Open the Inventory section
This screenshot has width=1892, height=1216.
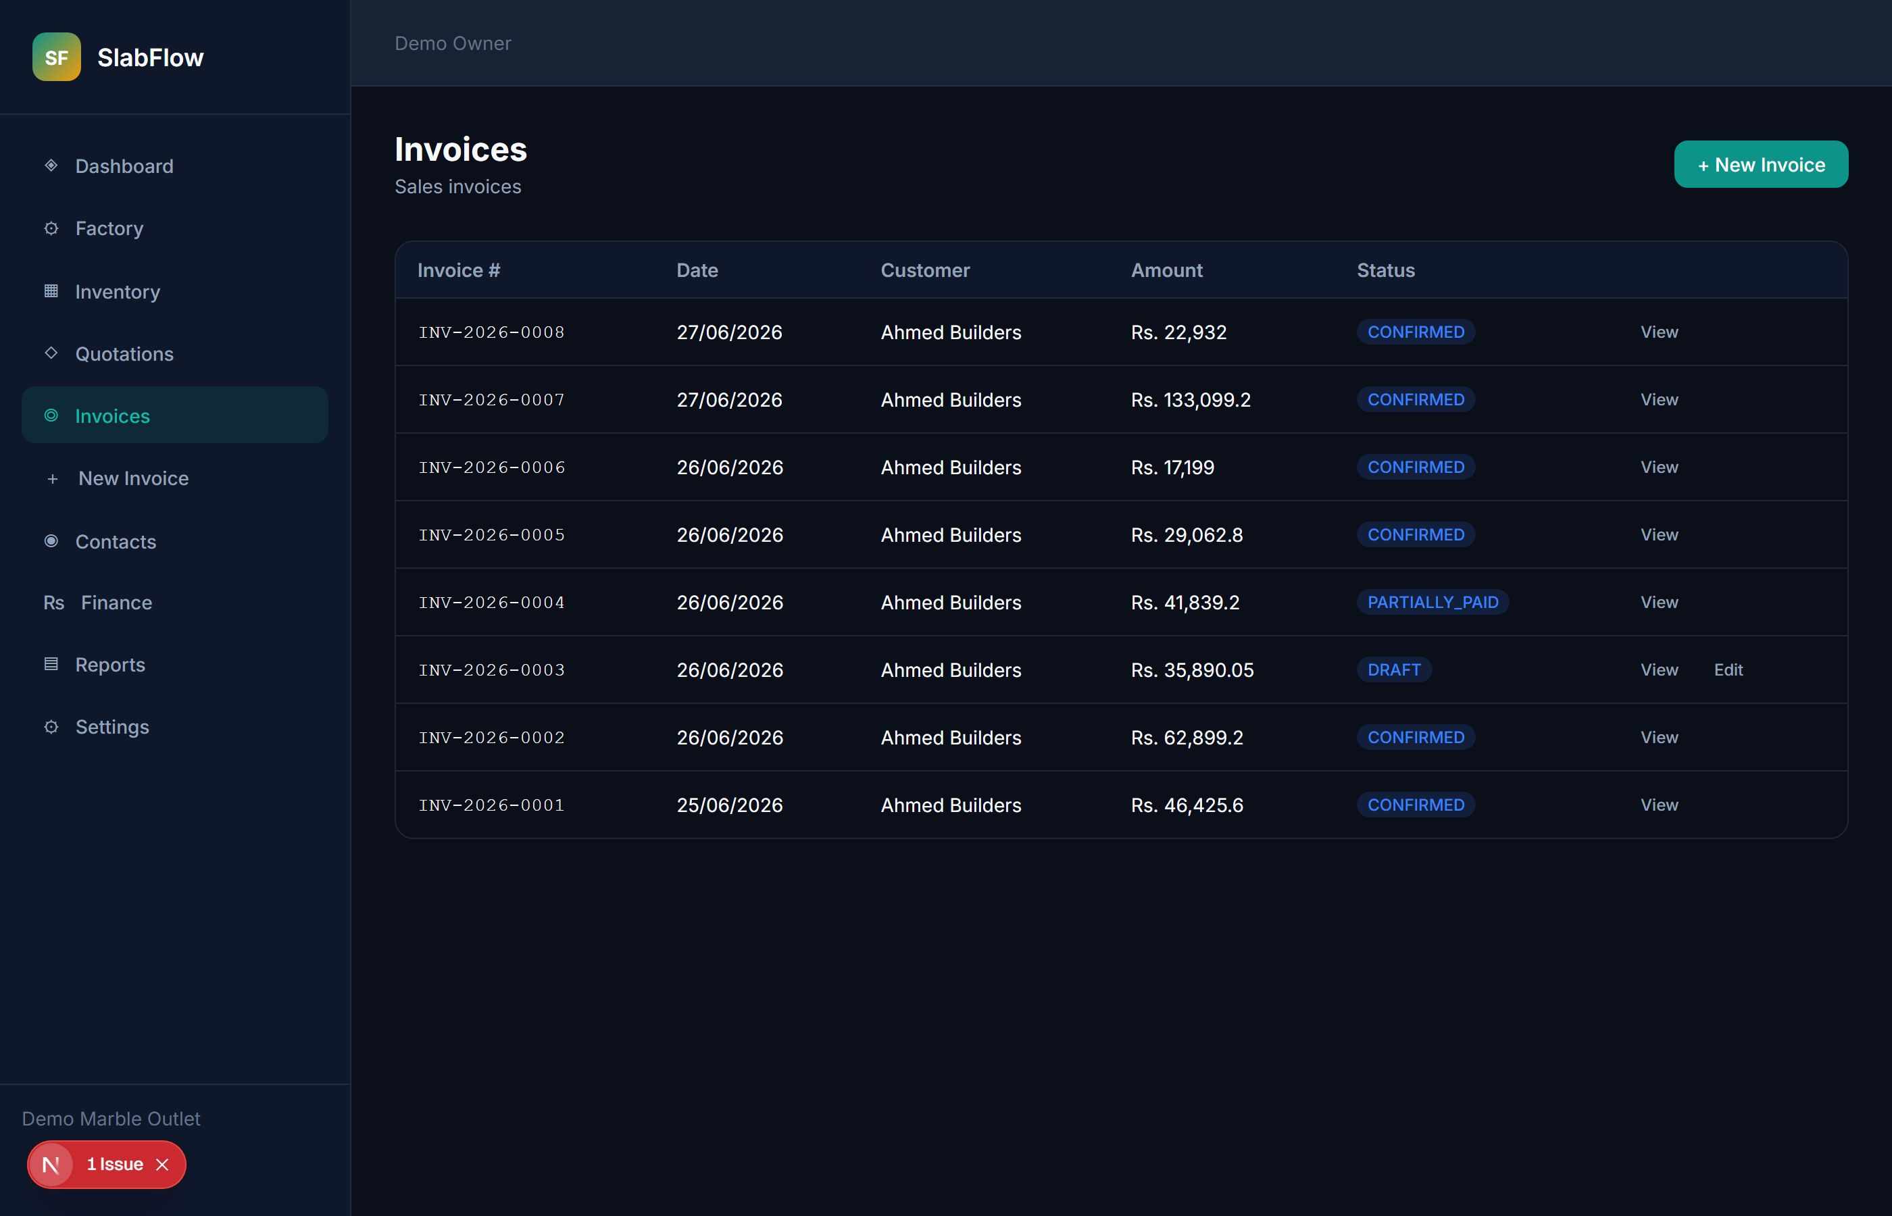pos(174,291)
